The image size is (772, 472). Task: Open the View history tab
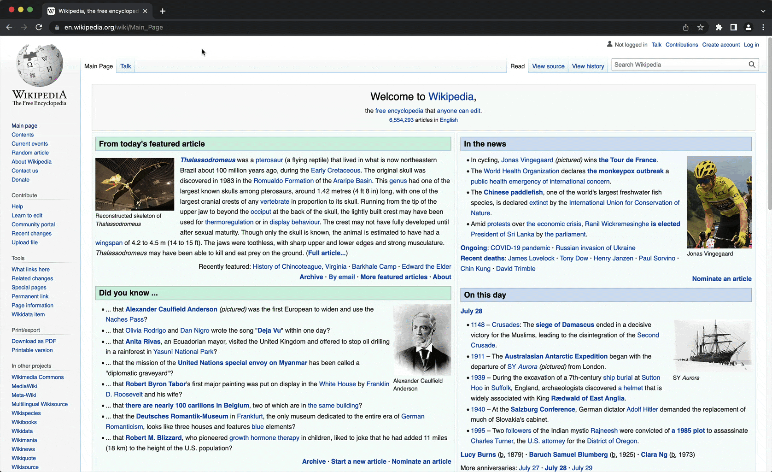click(588, 66)
